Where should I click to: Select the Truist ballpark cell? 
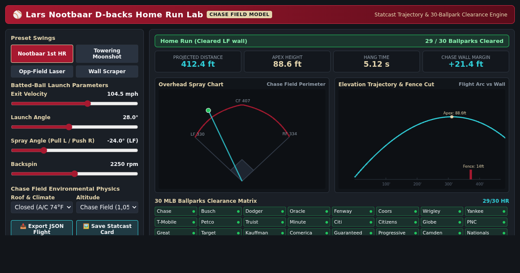coord(264,222)
